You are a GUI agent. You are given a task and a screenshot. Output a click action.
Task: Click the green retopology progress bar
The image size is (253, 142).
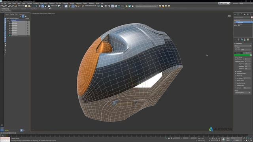click(243, 55)
